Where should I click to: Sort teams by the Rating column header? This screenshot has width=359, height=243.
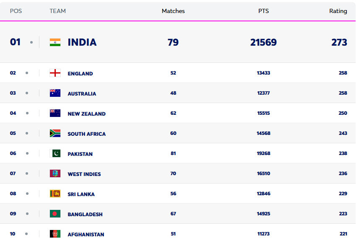(x=338, y=11)
